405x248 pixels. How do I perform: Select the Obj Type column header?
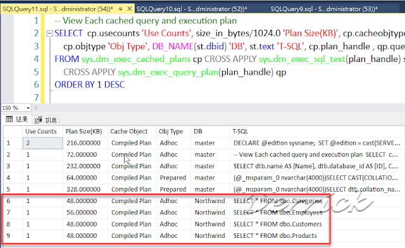pos(173,132)
